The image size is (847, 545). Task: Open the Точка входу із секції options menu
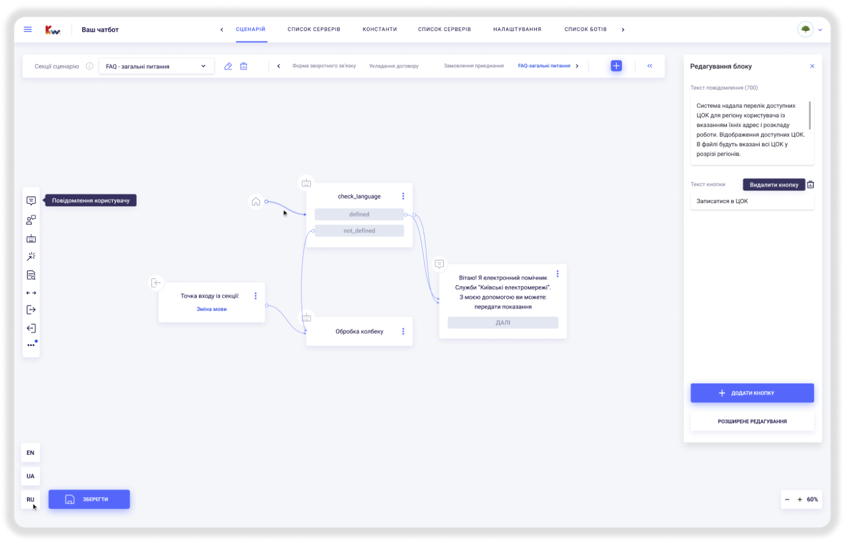tap(256, 296)
